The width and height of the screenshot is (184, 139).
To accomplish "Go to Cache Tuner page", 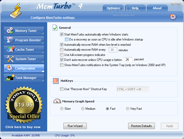I will (24, 49).
